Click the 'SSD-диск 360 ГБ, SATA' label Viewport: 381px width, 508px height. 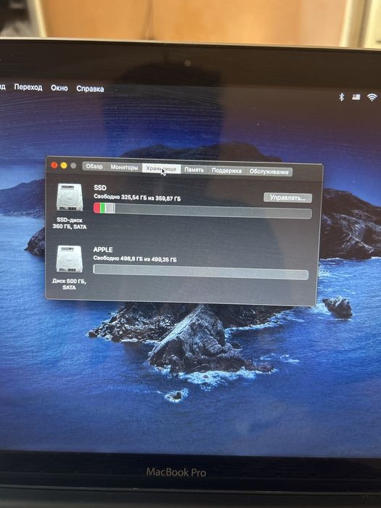click(x=70, y=224)
